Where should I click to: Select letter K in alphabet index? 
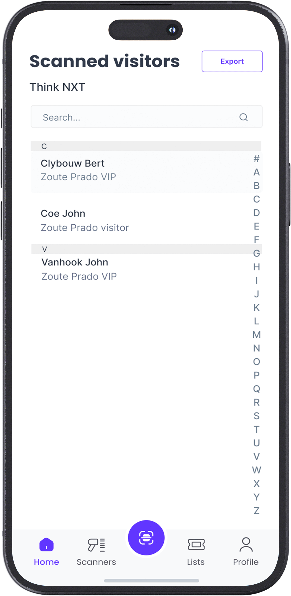[x=257, y=308]
